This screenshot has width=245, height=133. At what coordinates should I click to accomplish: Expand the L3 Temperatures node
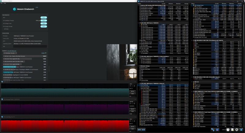point(140,104)
